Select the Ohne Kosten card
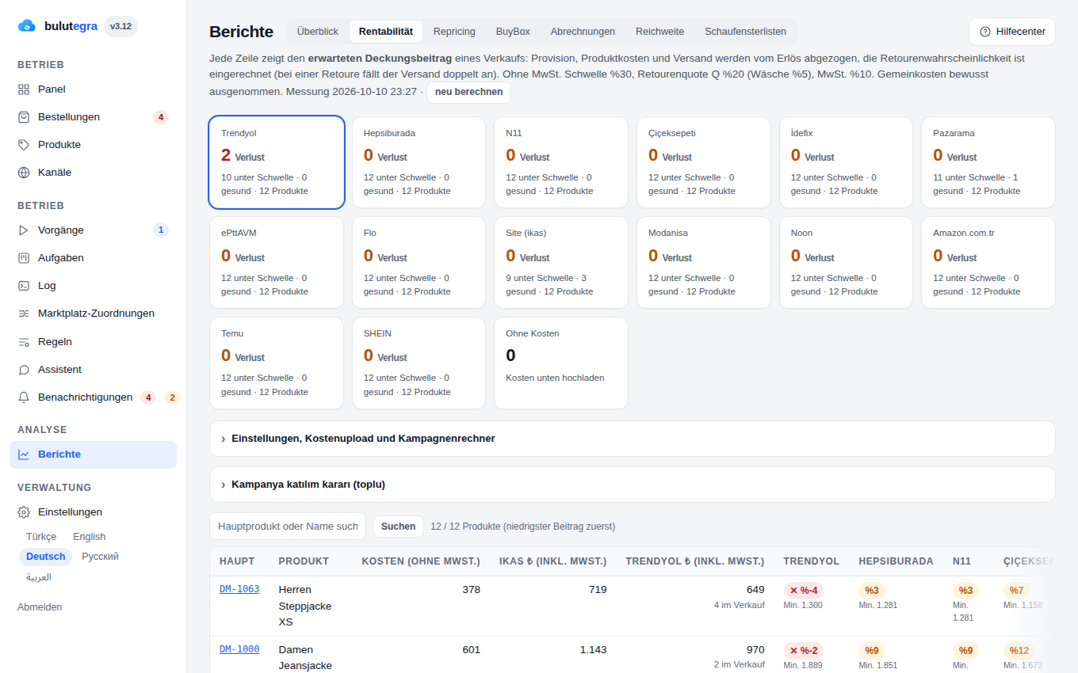This screenshot has height=673, width=1078. 561,363
